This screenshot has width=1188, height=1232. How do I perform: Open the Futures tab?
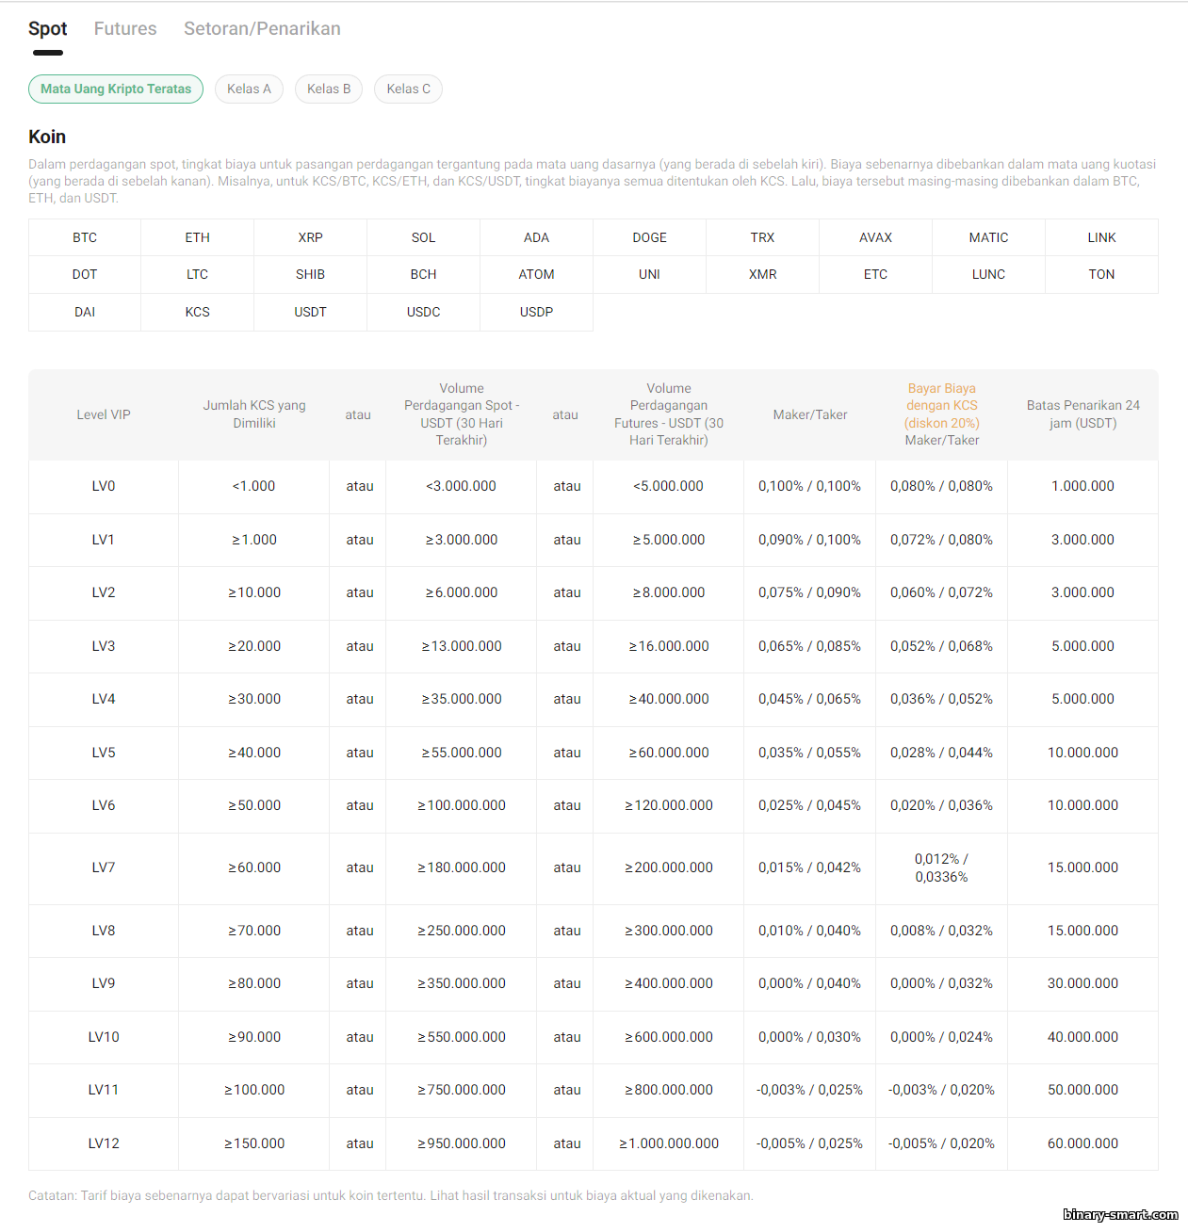[125, 29]
